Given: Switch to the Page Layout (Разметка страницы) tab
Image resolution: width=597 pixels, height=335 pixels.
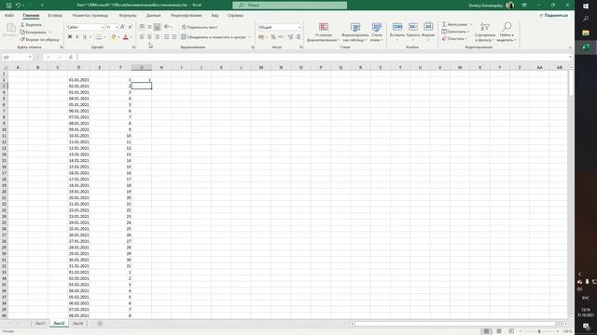Looking at the screenshot, I should (90, 16).
